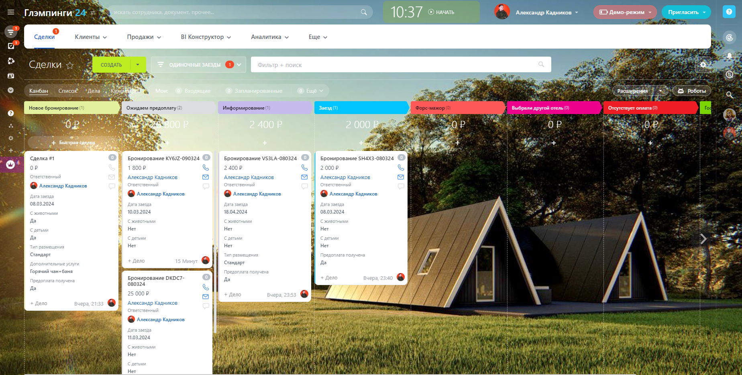
Task: Open the ОДИНОЧНЫЕ ЗАЕЗДЫ funnel selector
Action: pos(198,65)
